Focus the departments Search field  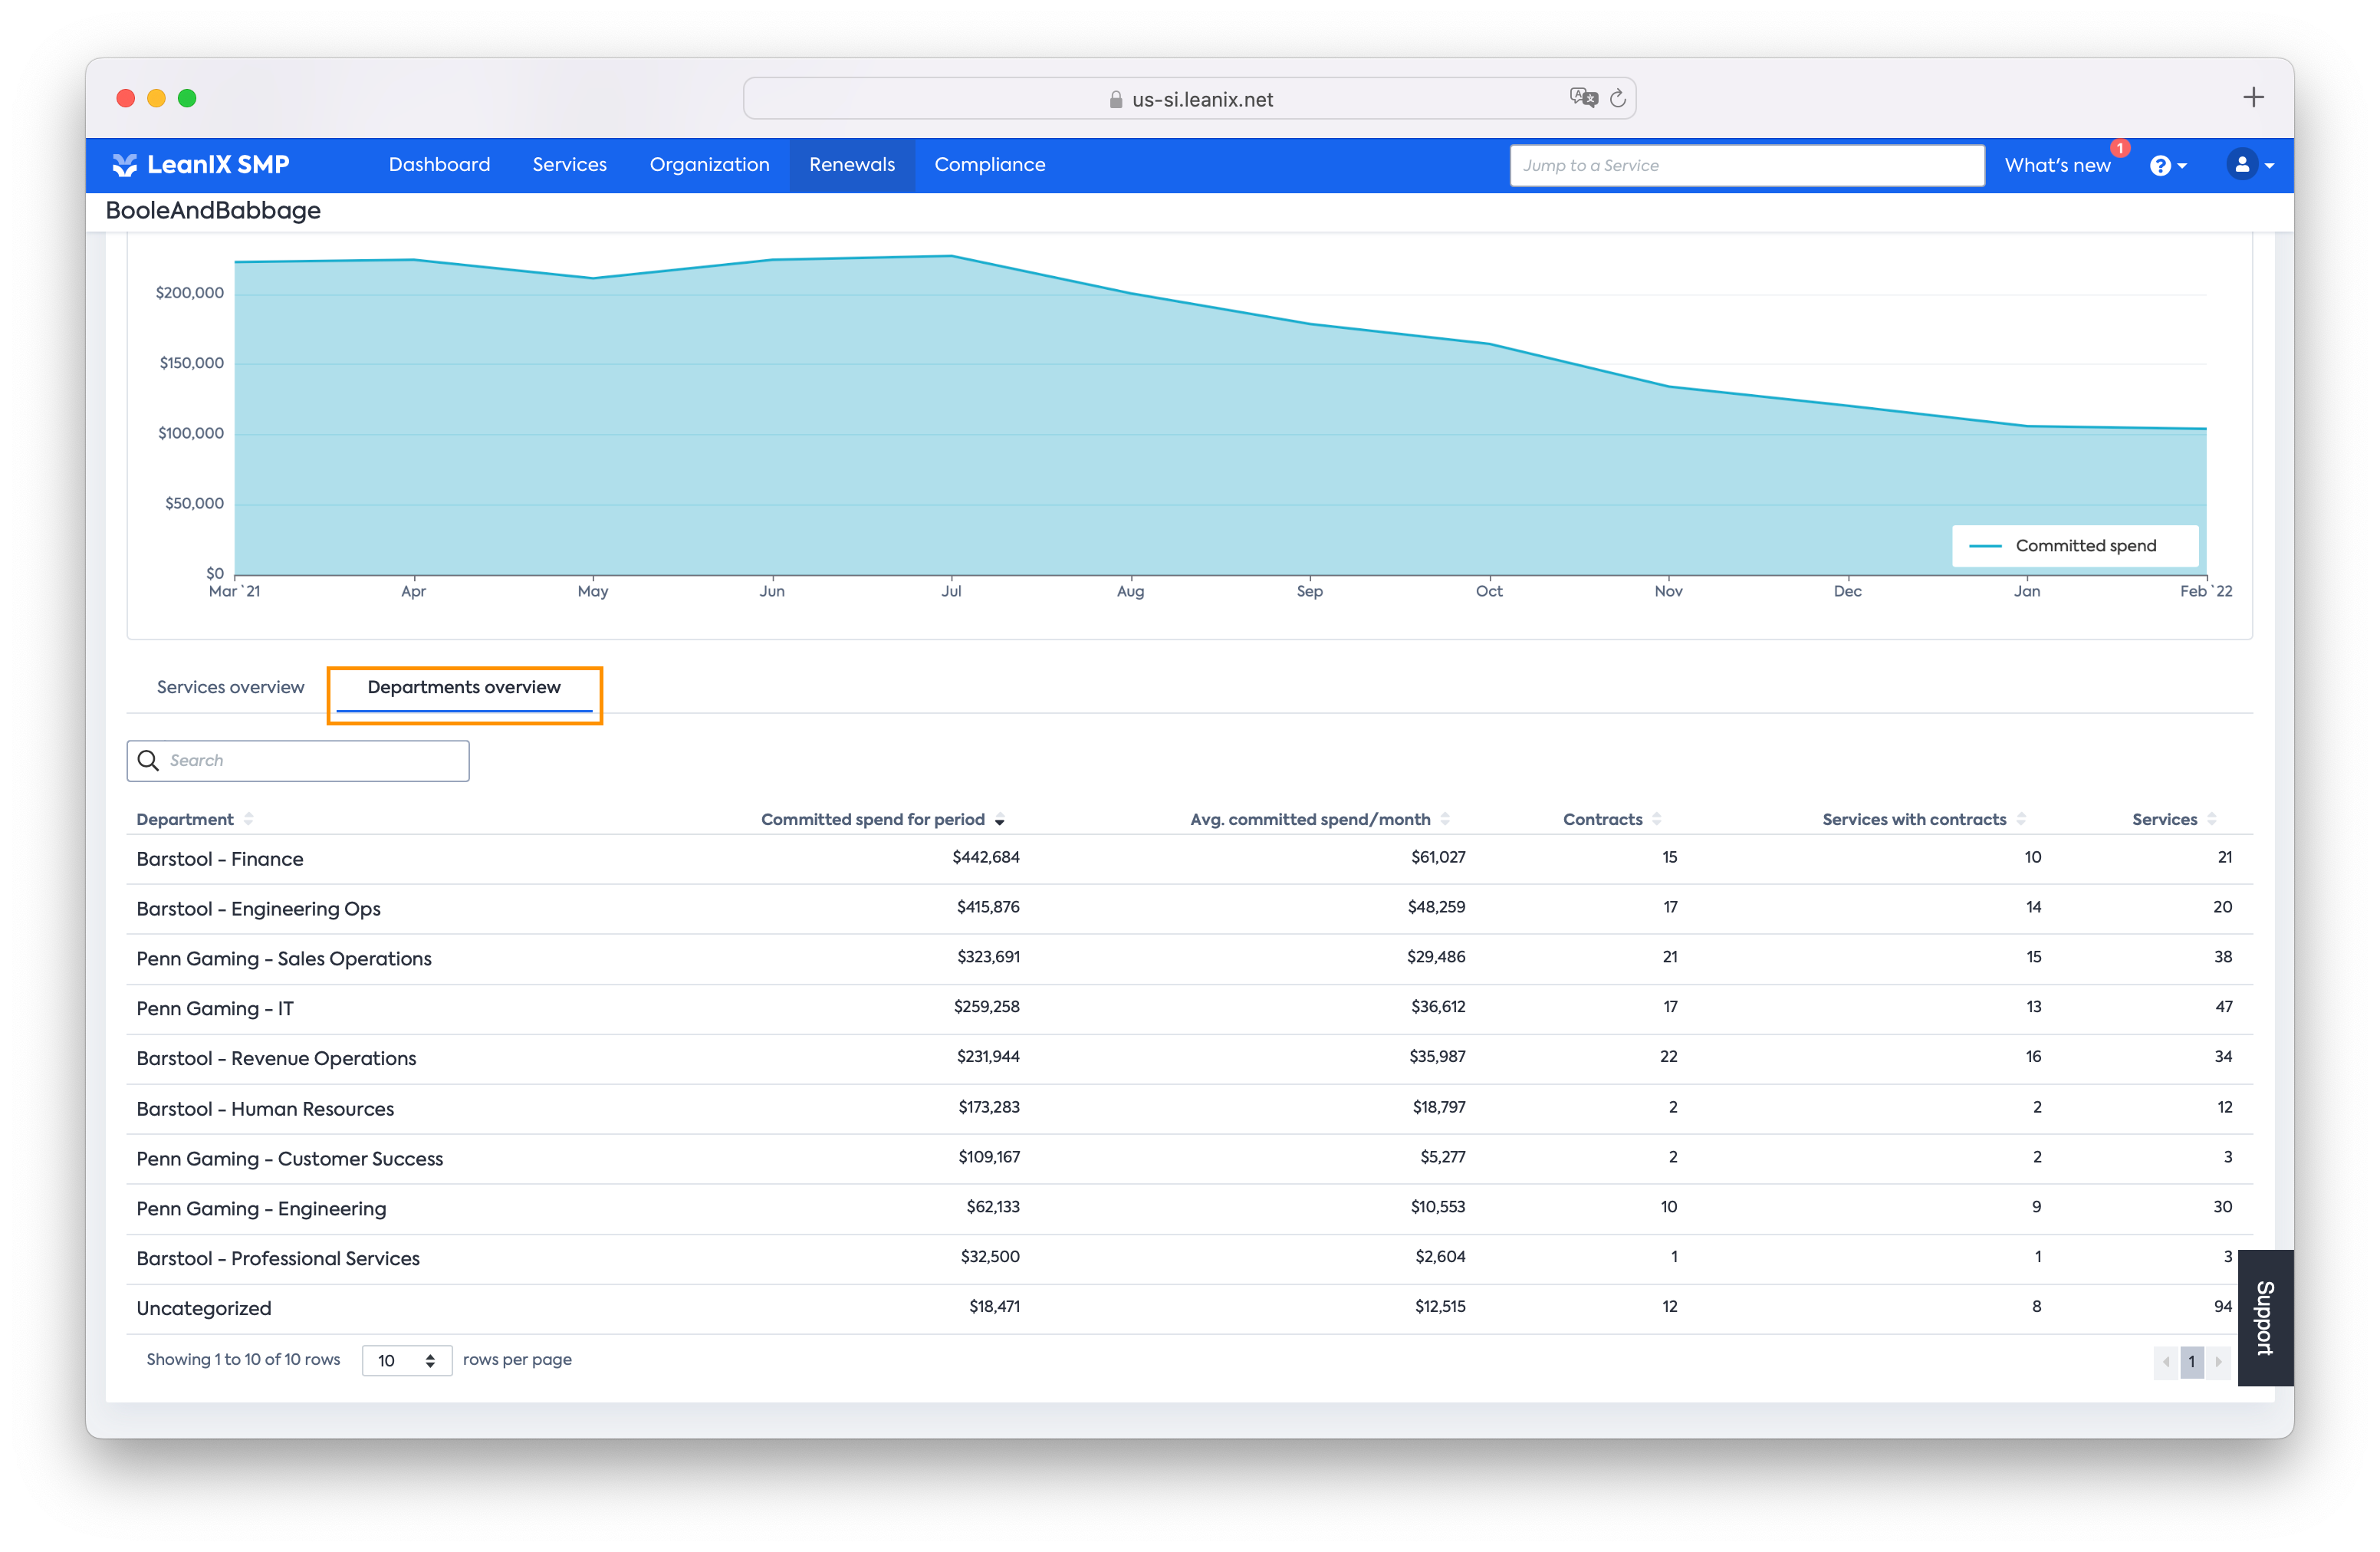click(298, 761)
